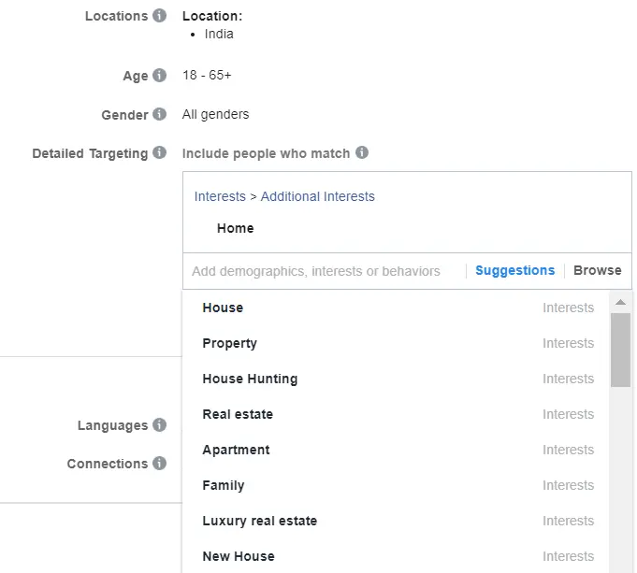
Task: Click the Additional Interests breadcrumb link
Action: point(317,196)
